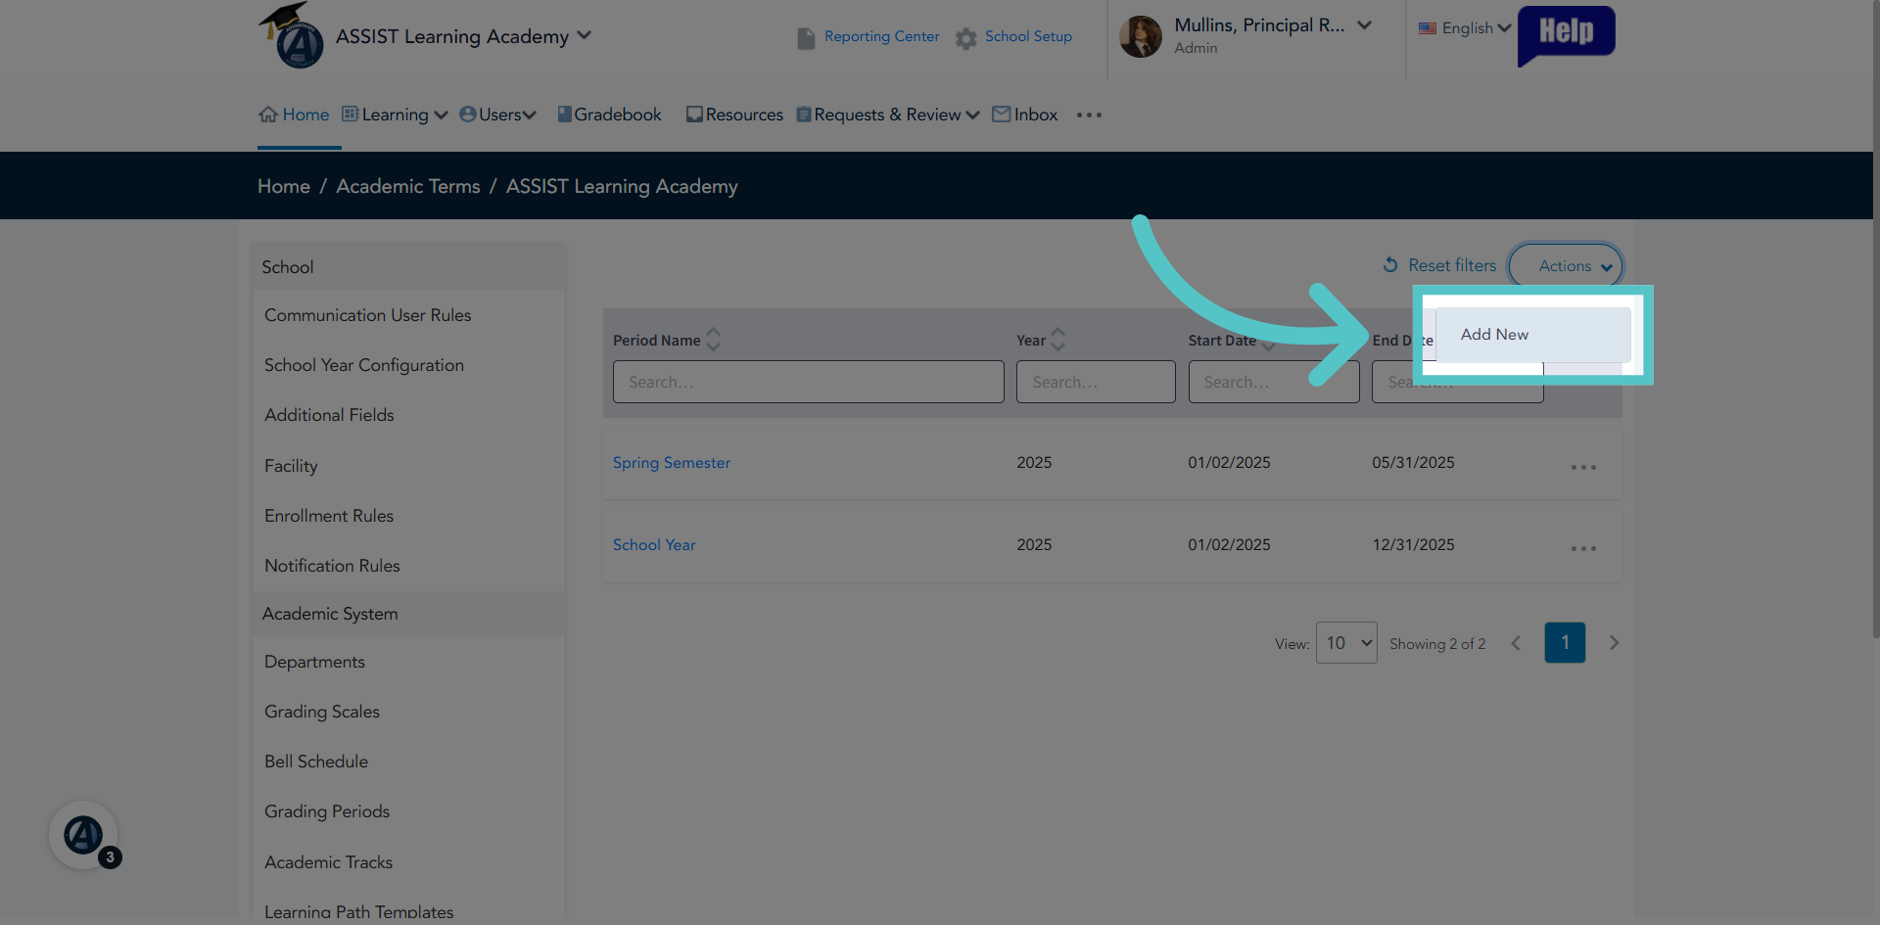Select Add New from Actions menu
Screen dimensions: 1880x925
point(1533,335)
